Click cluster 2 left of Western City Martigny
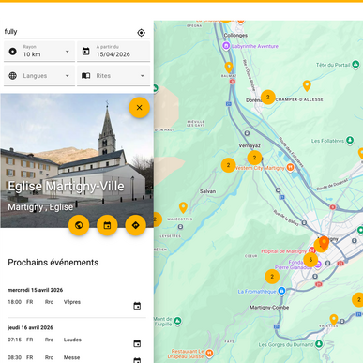 (228, 165)
